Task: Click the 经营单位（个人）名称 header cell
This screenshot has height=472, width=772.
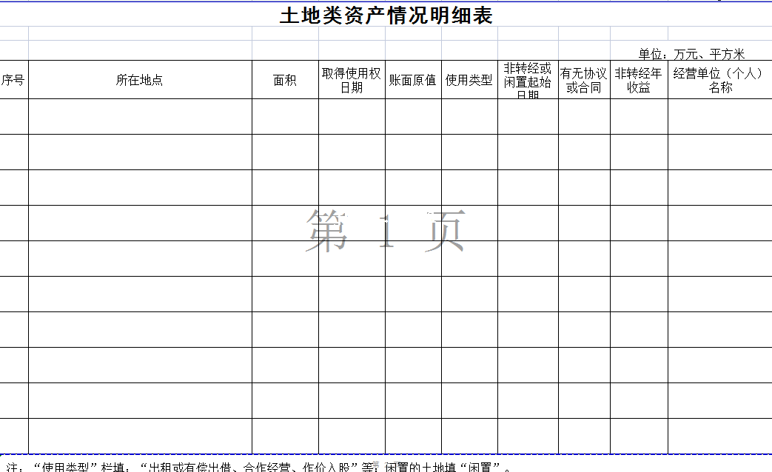Action: 719,80
